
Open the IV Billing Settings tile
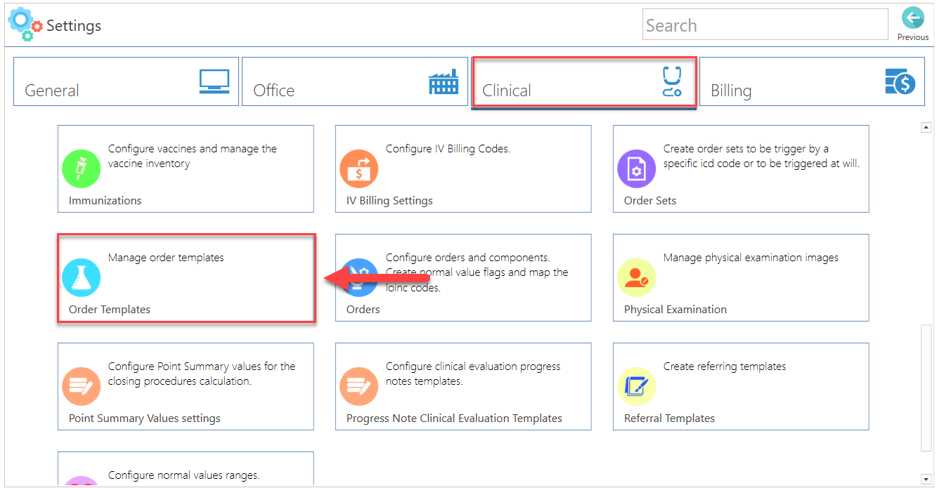(463, 169)
